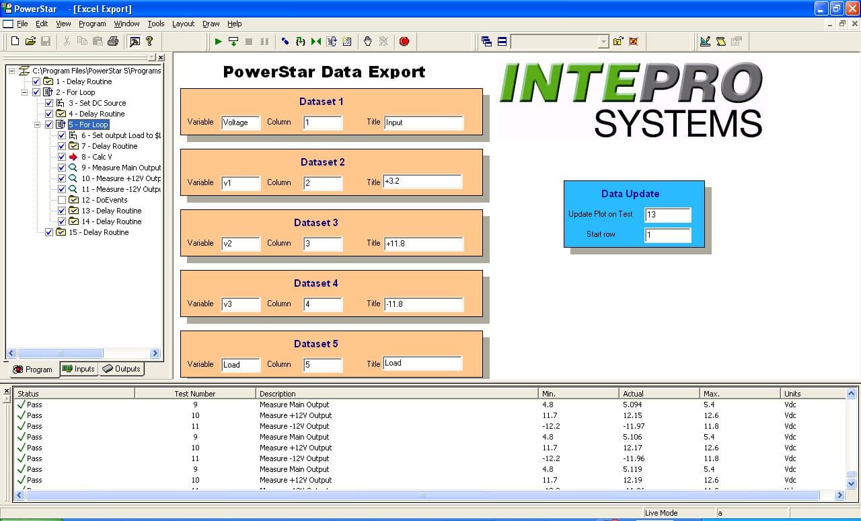Open the toolbar combo box dropdown arrow
Viewport: 861px width, 521px height.
tap(603, 42)
